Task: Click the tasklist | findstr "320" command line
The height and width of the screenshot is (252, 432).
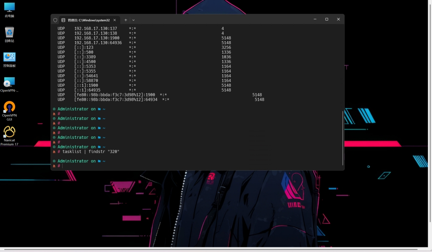Action: coord(91,151)
